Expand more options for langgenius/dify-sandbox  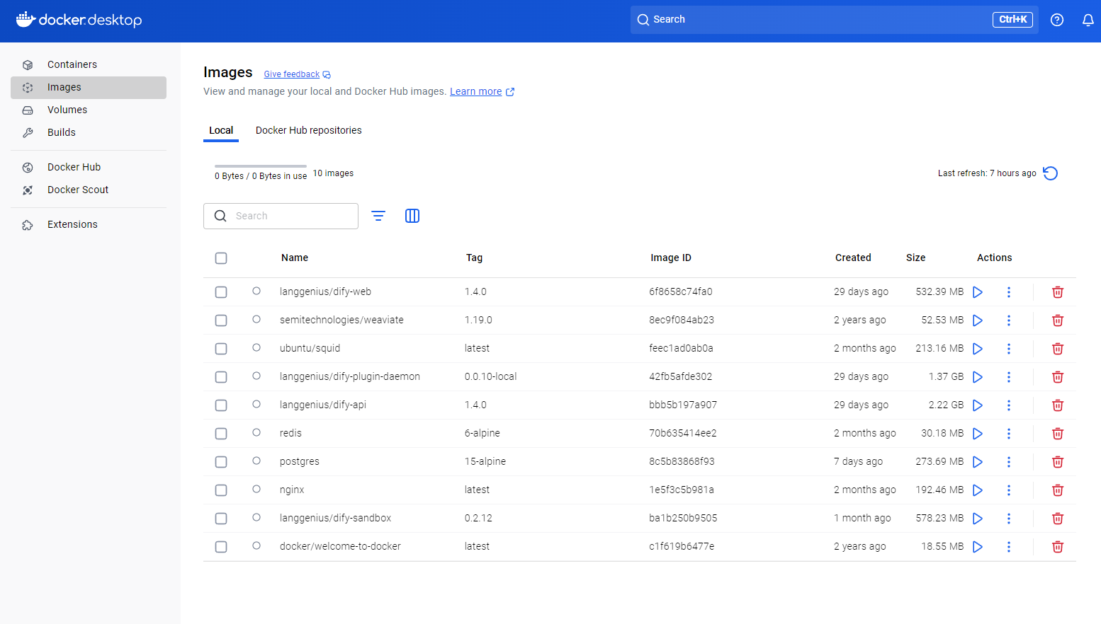[x=1009, y=519]
